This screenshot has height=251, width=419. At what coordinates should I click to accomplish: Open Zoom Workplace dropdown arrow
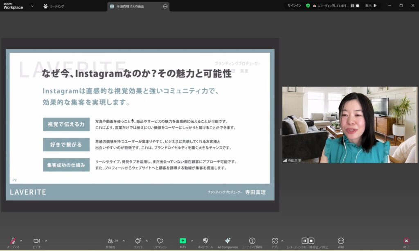[32, 6]
